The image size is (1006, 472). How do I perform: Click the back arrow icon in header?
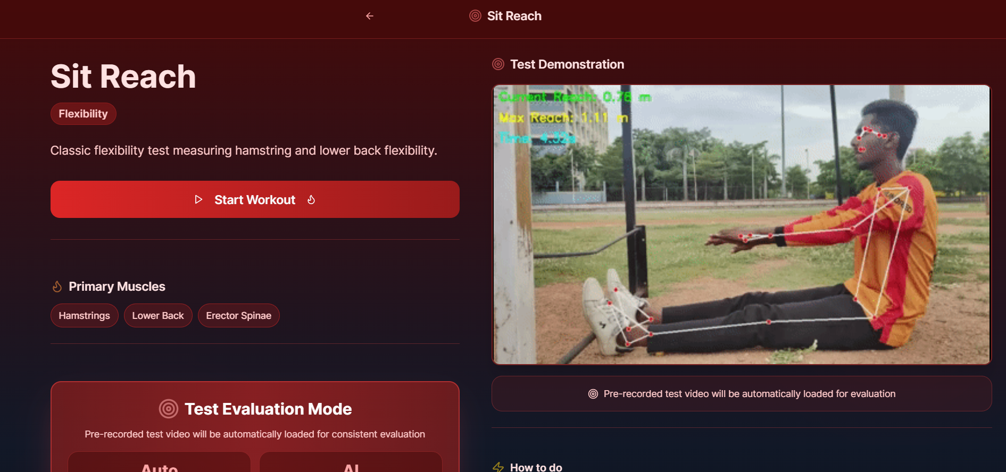[x=370, y=16]
